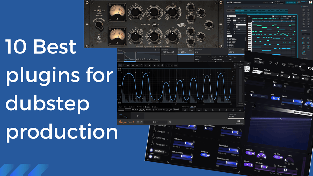The image size is (313, 176).
Task: Click the randomize shuffle icon in ShaperBox
Action: pos(154,65)
